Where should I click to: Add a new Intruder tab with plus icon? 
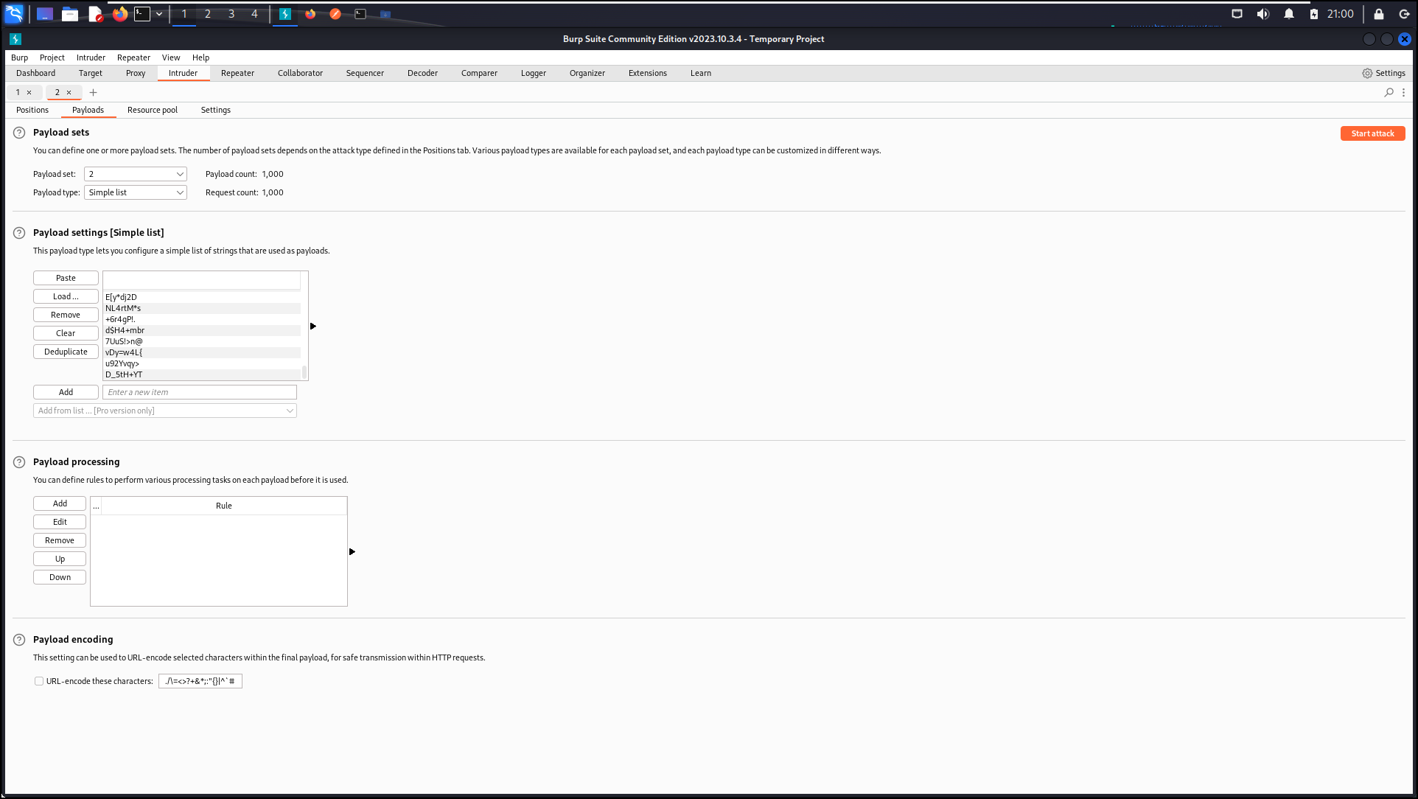click(x=94, y=92)
